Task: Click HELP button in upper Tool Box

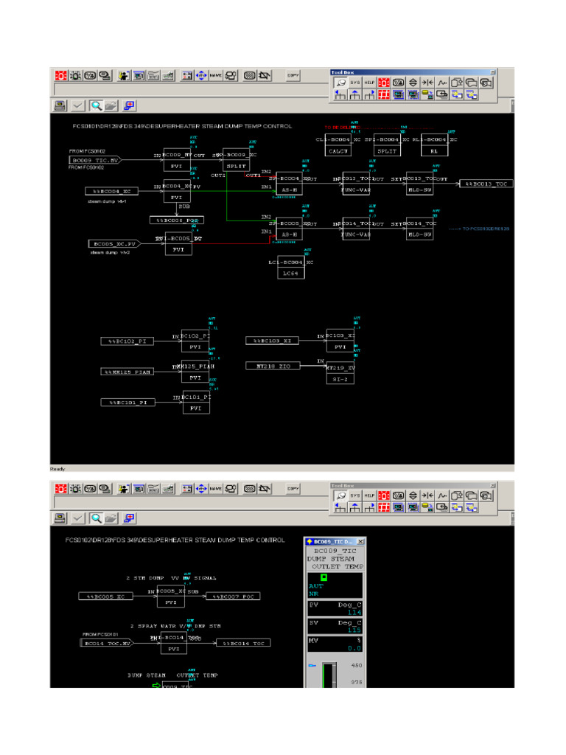Action: click(369, 83)
